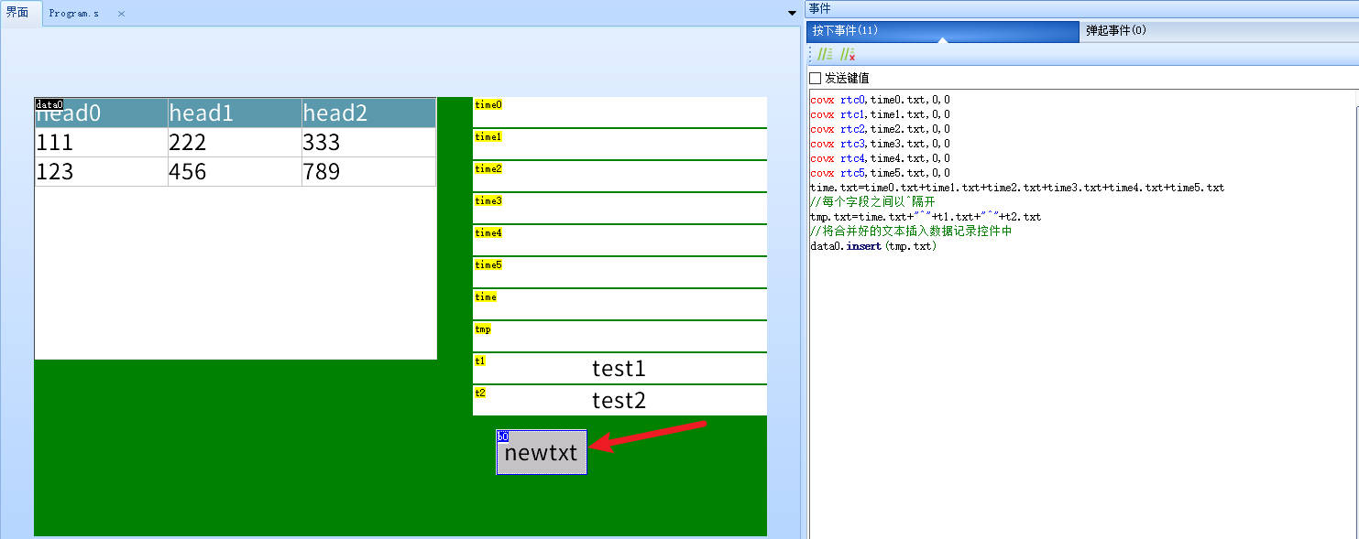Select the newtxt button control
Image resolution: width=1359 pixels, height=539 pixels.
[542, 452]
